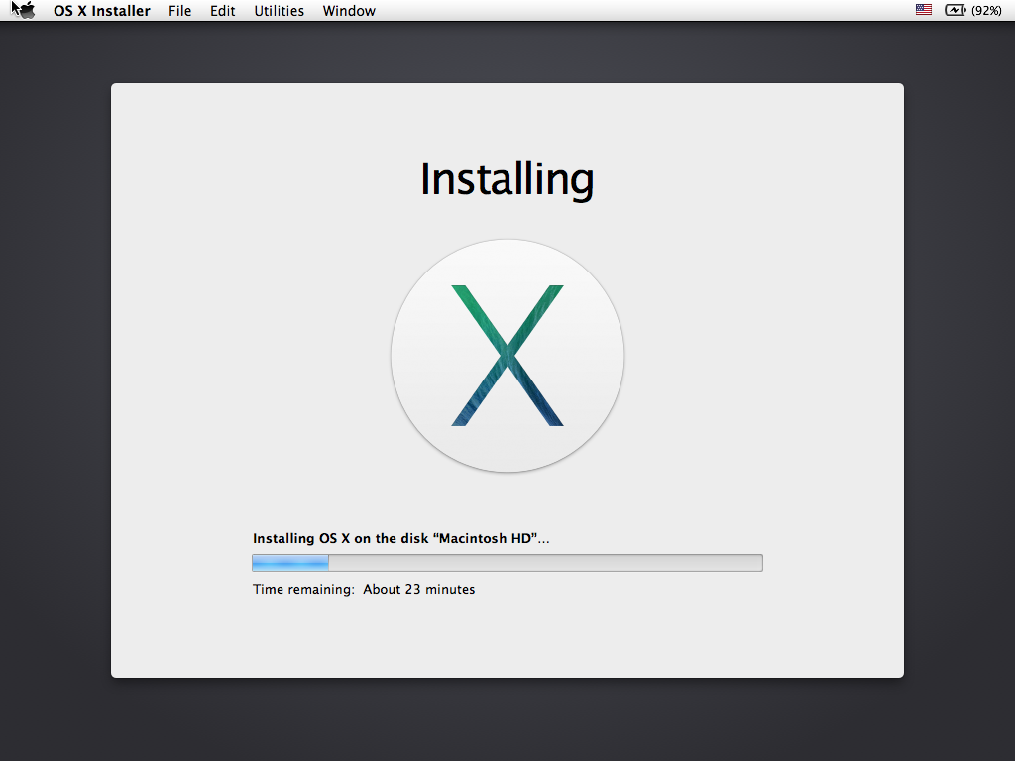1015x761 pixels.
Task: Click the large 'Installing' heading
Action: (507, 179)
